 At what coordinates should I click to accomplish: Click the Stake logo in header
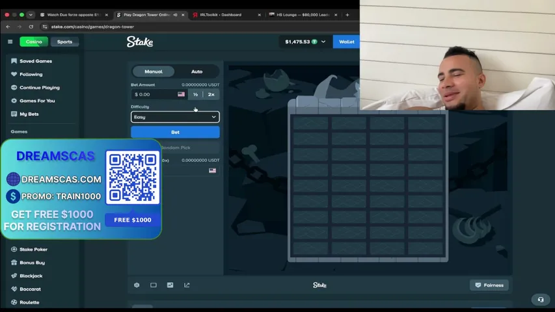(140, 42)
